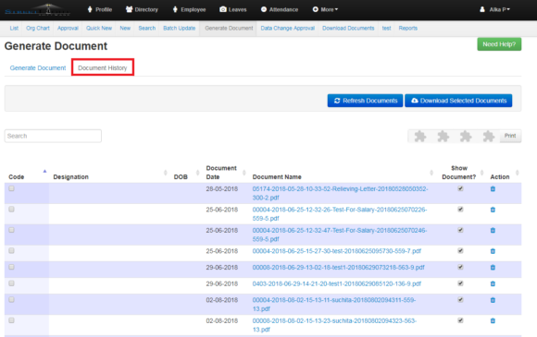The image size is (537, 337).
Task: Select row checkbox for Test-For-Salary 12-32-26
Action: (x=12, y=210)
